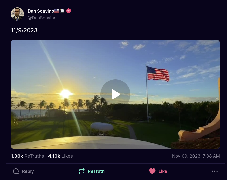
Task: Click the pink verified checkmark badge
Action: pyautogui.click(x=69, y=11)
